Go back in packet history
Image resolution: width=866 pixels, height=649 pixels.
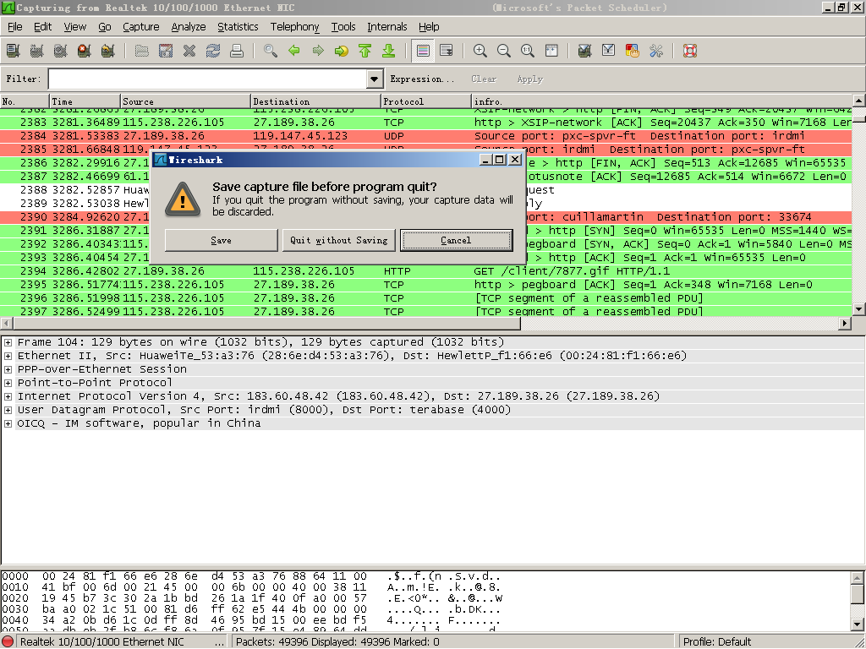[x=294, y=51]
